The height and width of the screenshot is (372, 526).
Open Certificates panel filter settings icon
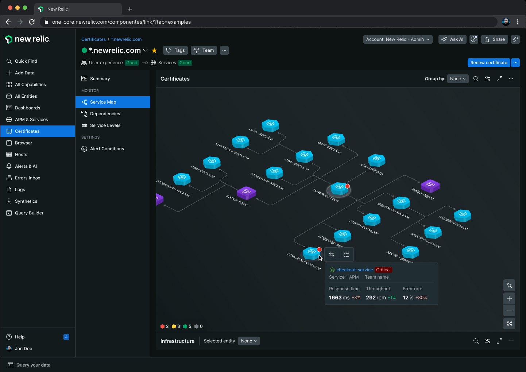pyautogui.click(x=488, y=79)
